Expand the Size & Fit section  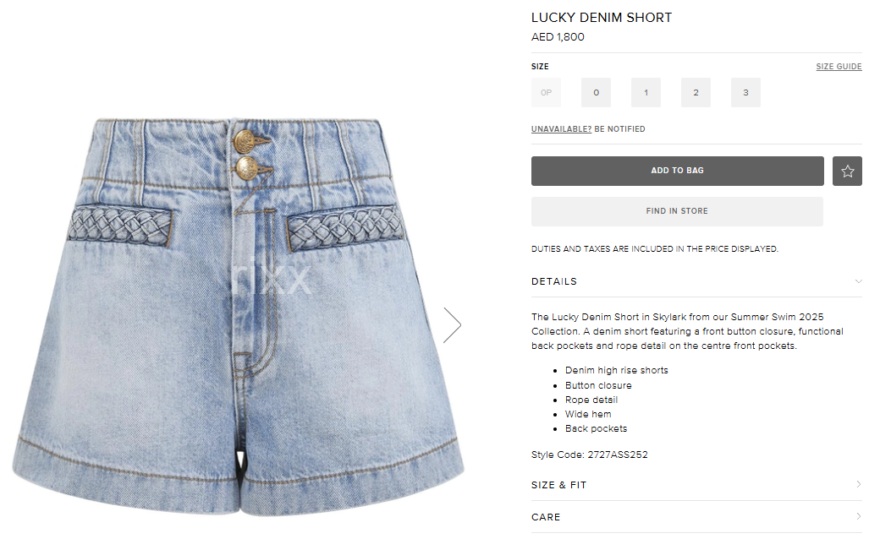(696, 485)
